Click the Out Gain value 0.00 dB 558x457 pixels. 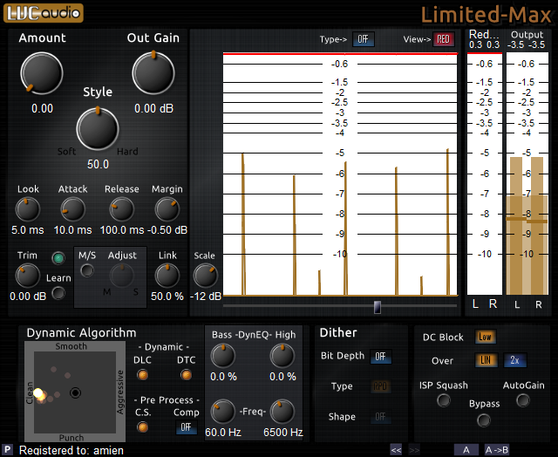pos(153,108)
